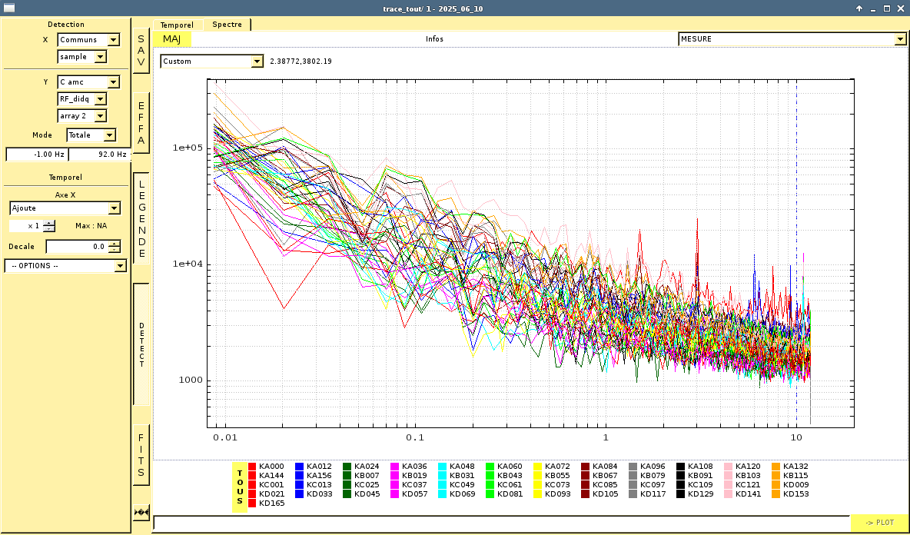This screenshot has width=910, height=535.
Task: Click the double-arrow icon below FITS
Action: pyautogui.click(x=141, y=512)
